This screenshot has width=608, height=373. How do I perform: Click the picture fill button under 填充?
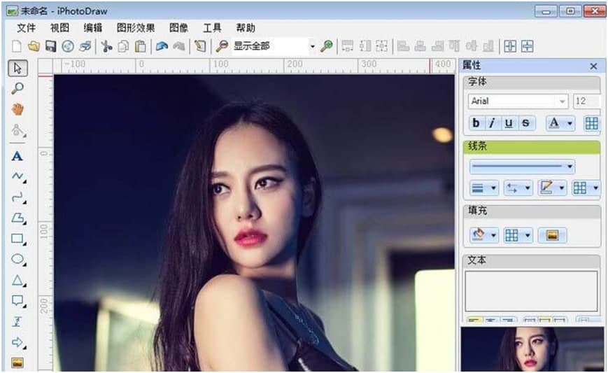click(552, 235)
